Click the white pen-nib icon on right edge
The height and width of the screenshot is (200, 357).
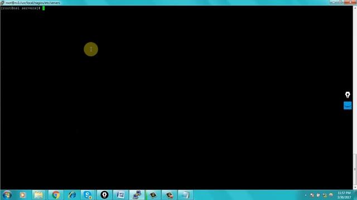click(x=348, y=95)
